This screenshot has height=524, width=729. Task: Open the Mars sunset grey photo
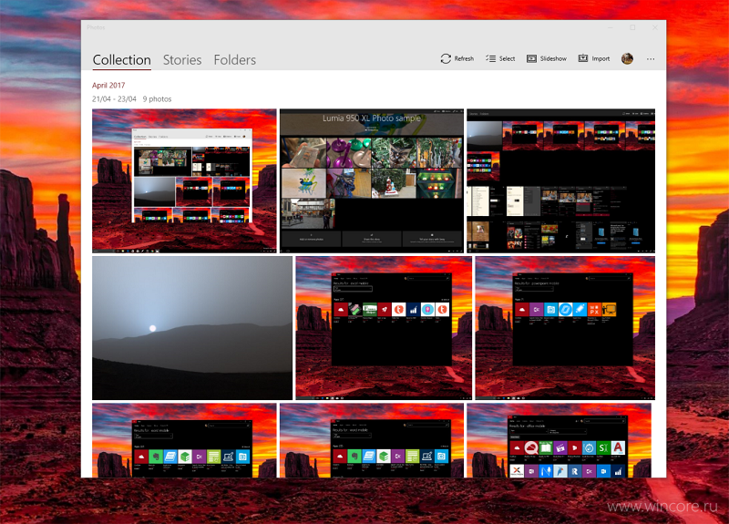(x=192, y=328)
